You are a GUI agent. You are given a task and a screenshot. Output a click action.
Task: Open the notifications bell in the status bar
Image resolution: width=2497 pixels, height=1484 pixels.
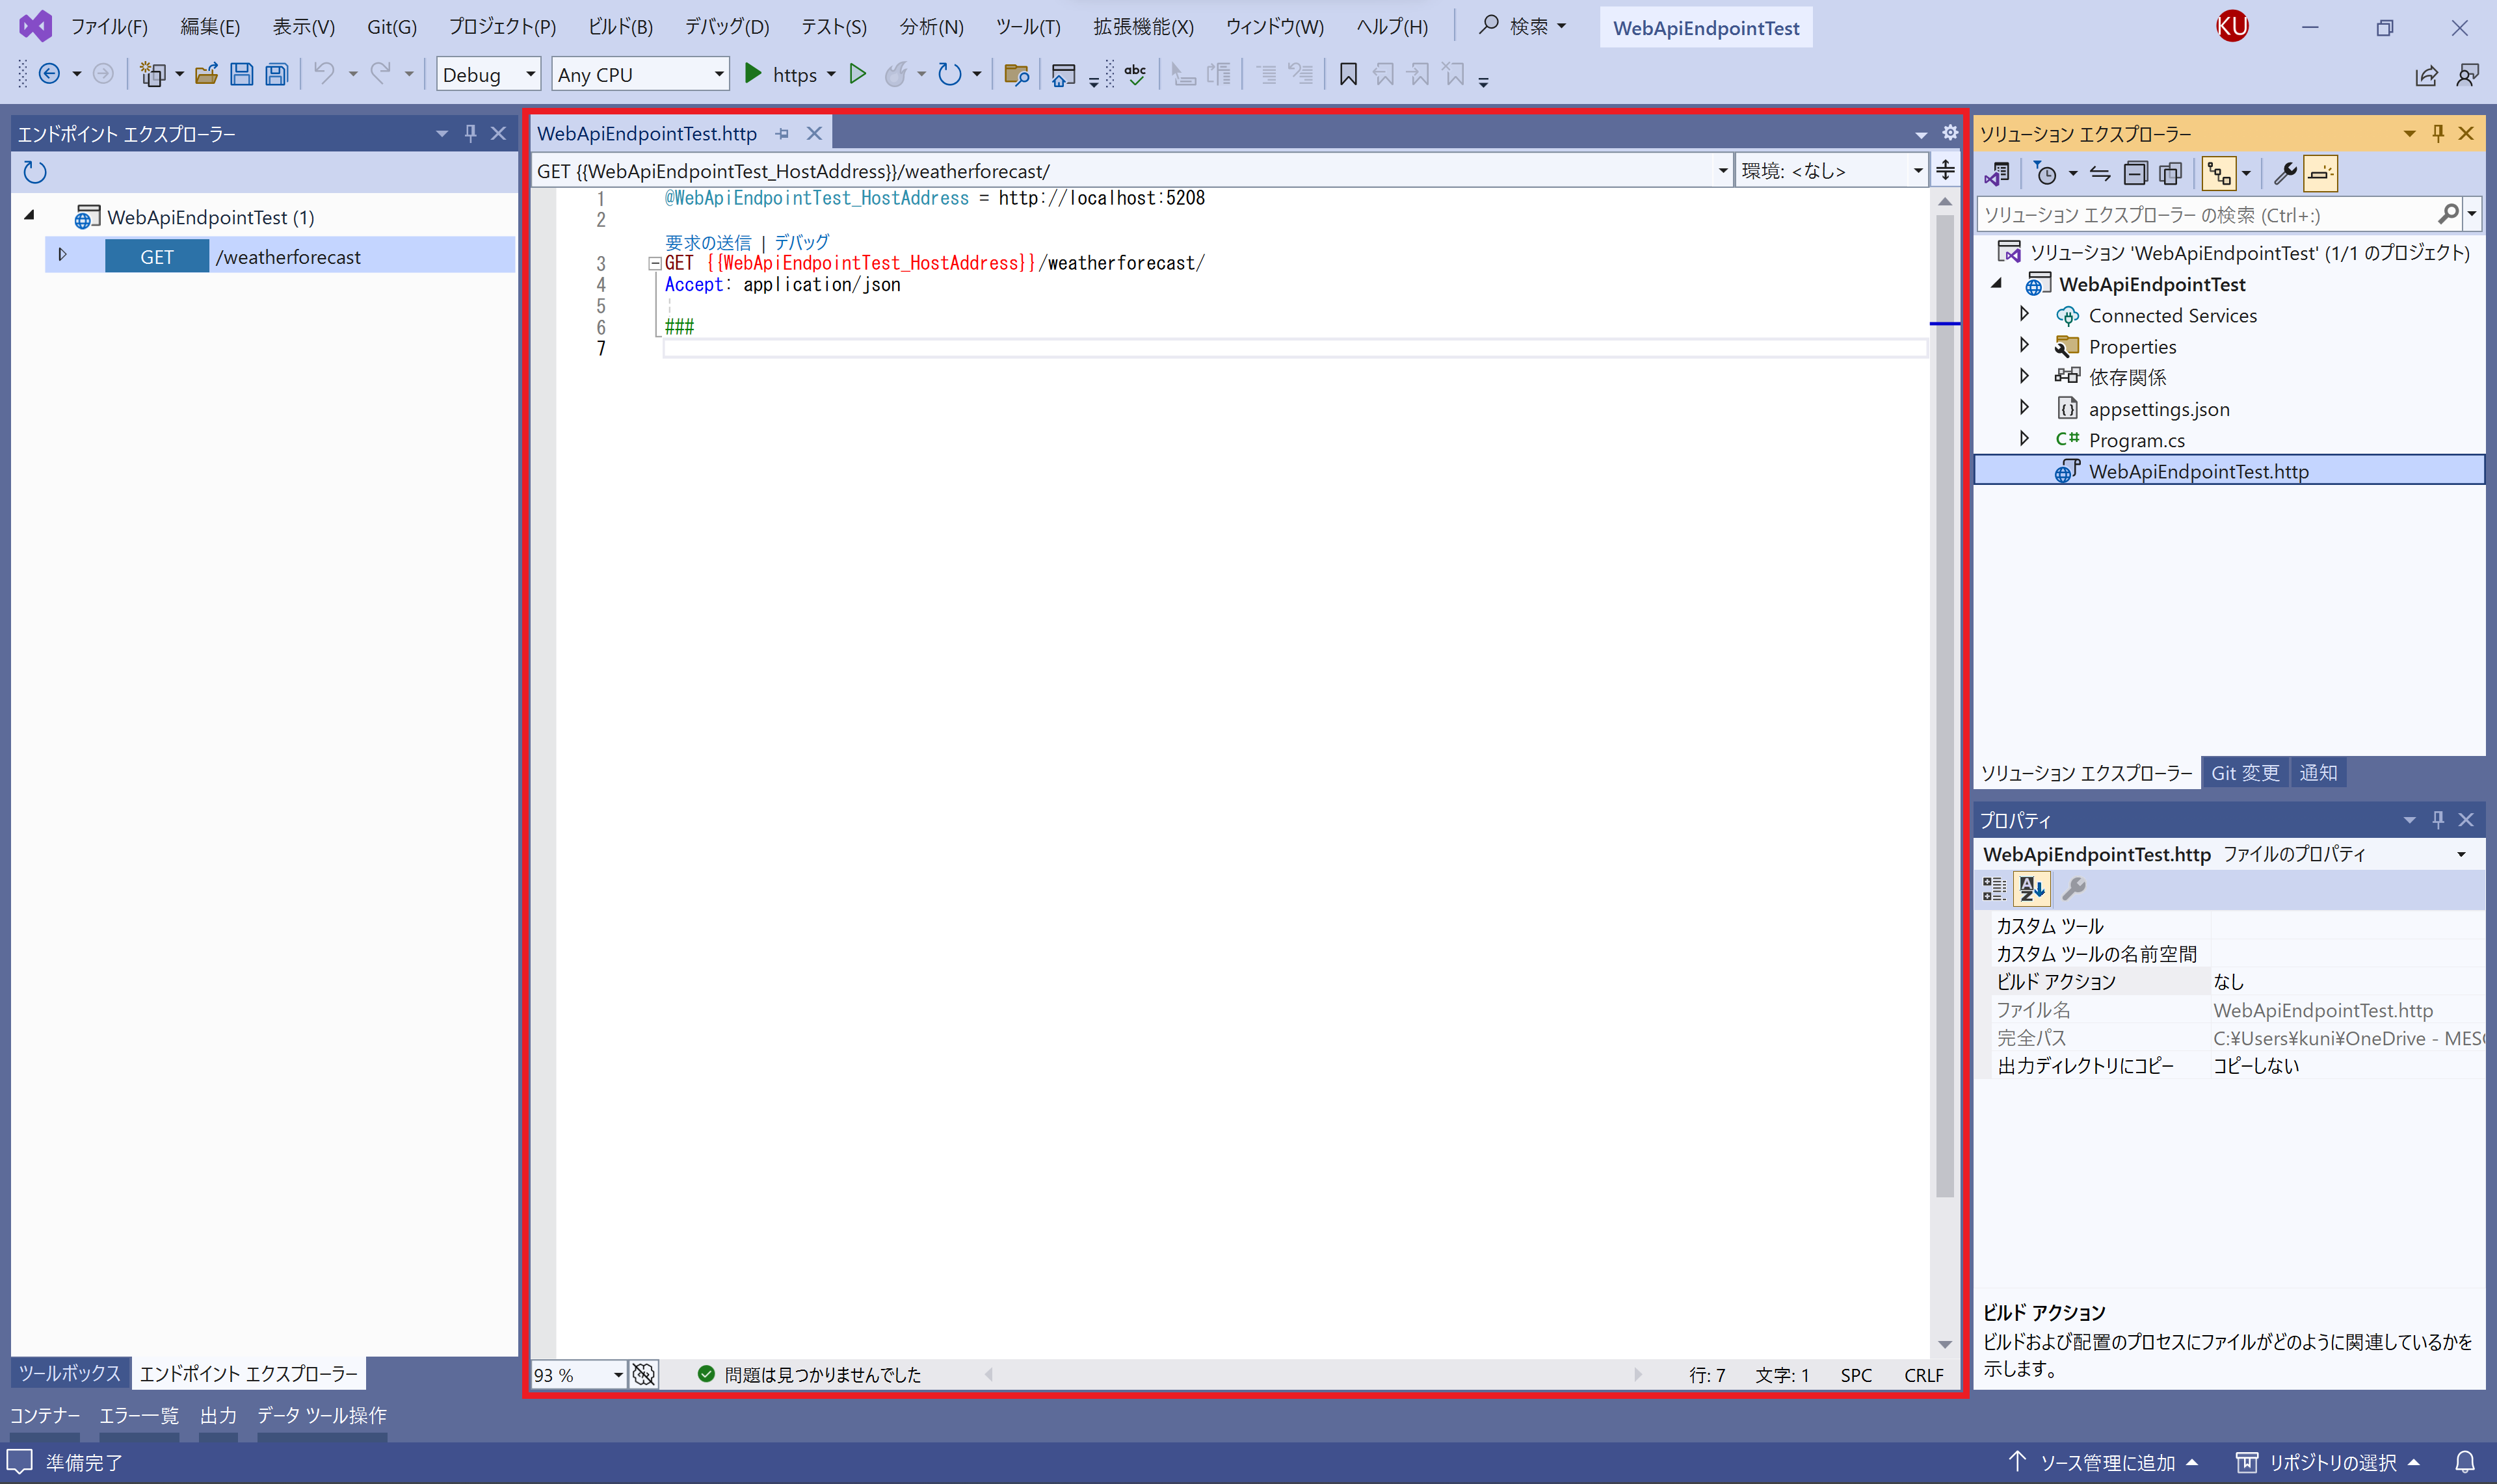2465,1462
